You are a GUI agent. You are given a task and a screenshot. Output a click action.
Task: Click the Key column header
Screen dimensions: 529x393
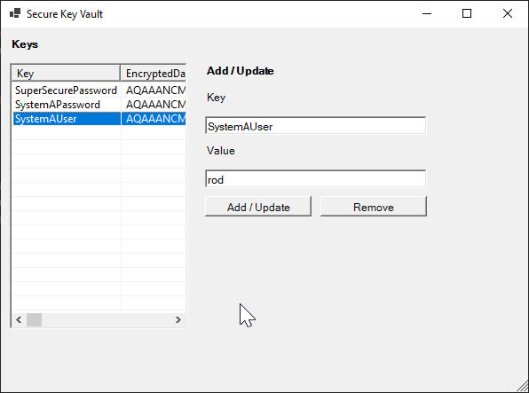(x=66, y=74)
